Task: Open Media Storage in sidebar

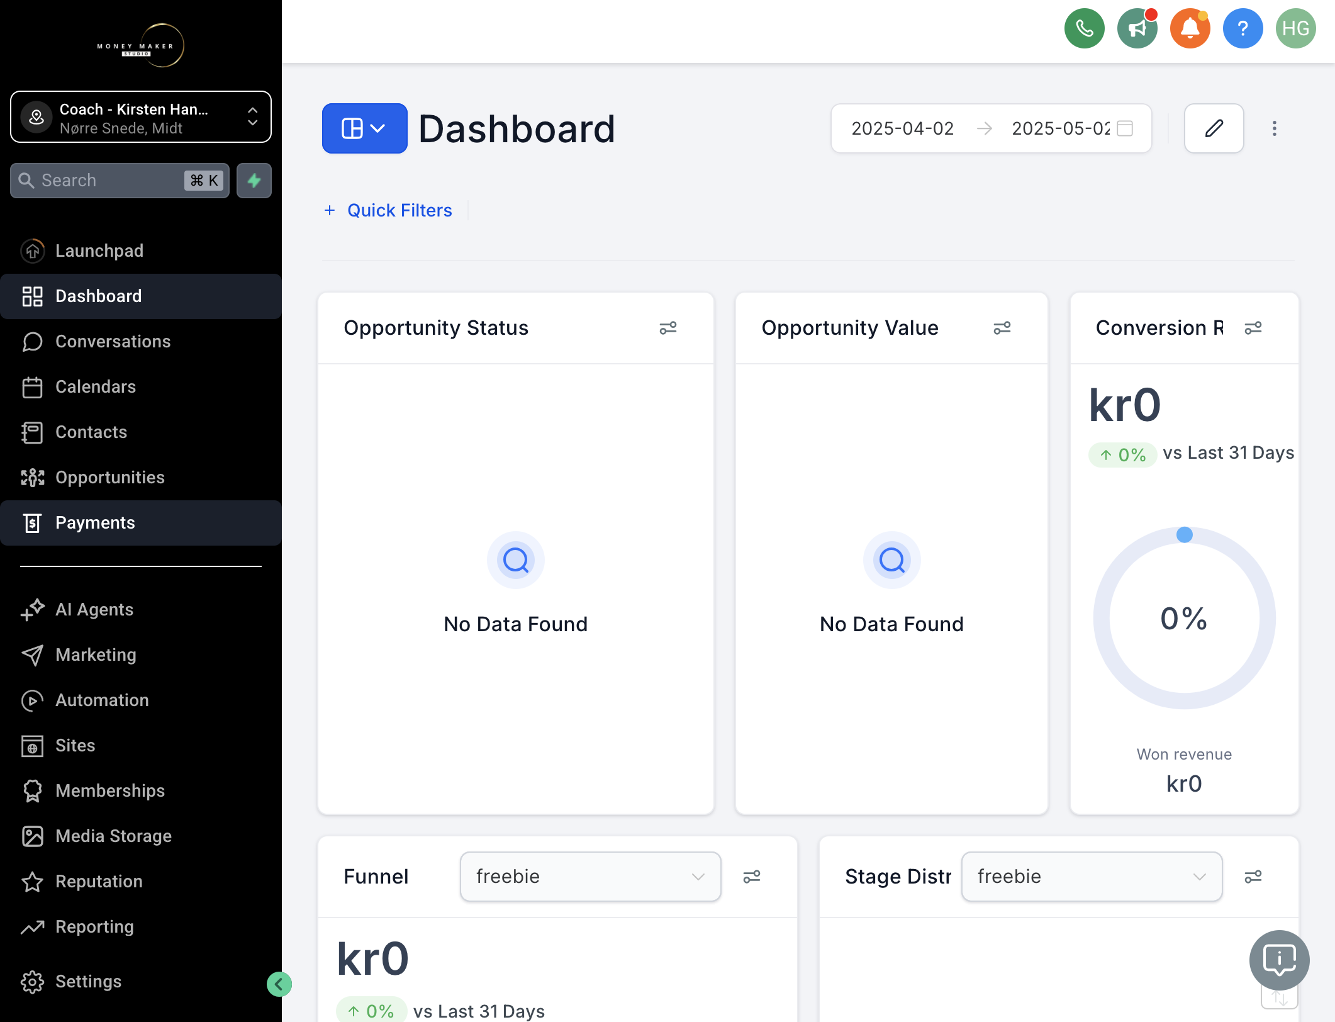Action: point(141,836)
